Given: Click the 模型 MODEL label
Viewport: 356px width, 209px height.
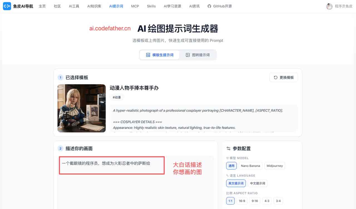Looking at the screenshot, I should click(x=239, y=158).
